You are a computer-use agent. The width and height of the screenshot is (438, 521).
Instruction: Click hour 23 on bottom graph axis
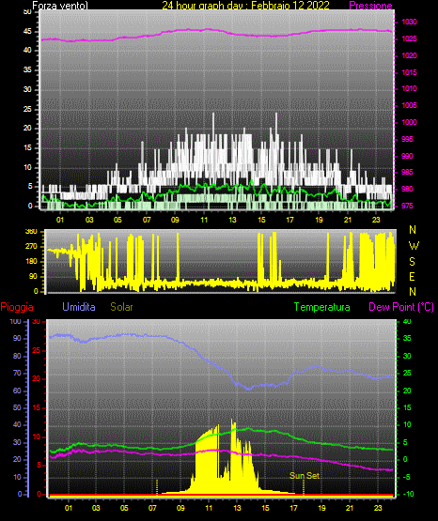coord(378,508)
